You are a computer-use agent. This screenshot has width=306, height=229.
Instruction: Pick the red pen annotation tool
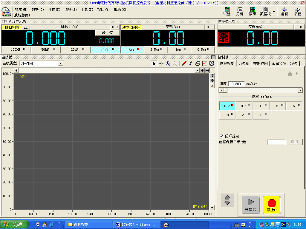click(184, 64)
